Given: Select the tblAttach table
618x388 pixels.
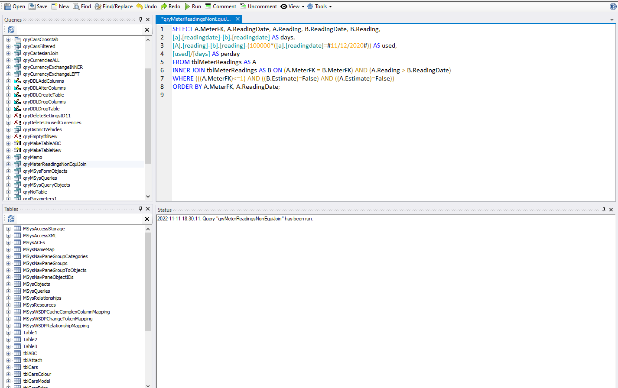Looking at the screenshot, I should pos(33,360).
